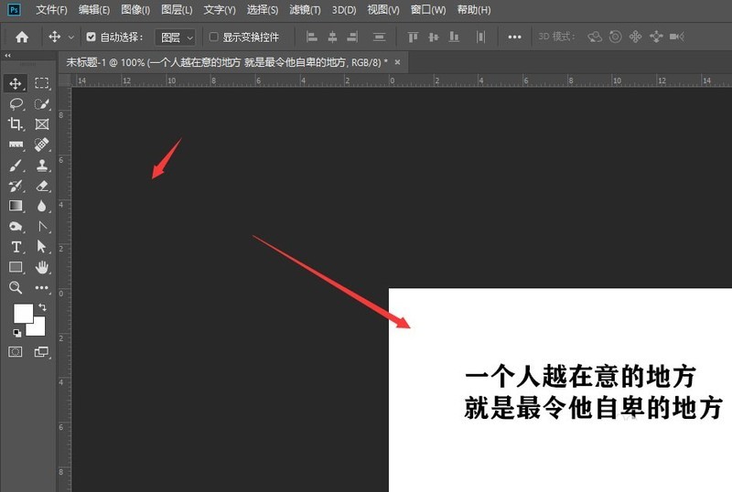This screenshot has width=732, height=492.
Task: Click the Home icon in options bar
Action: [22, 37]
